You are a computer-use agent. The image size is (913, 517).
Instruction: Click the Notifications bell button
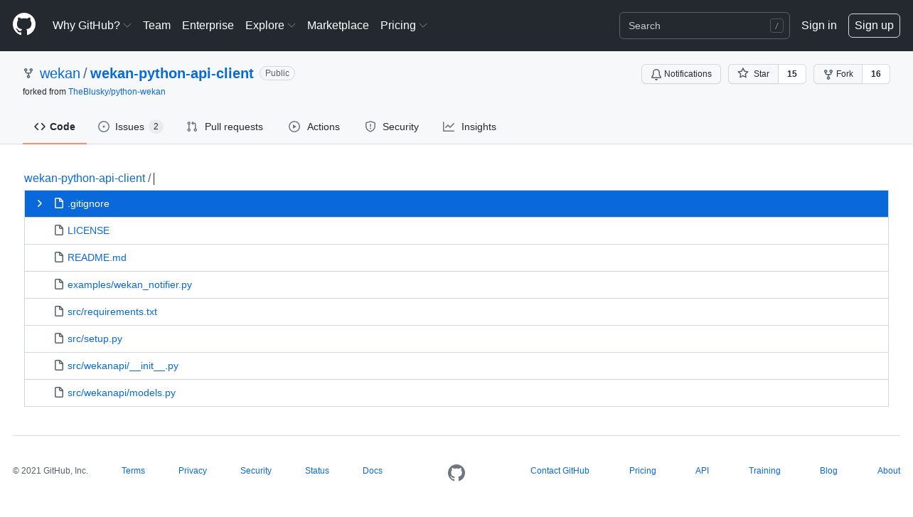[x=681, y=74]
